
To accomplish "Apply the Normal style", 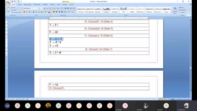I will pos(81,10).
